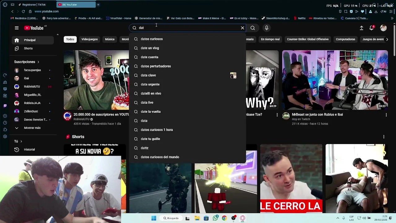Open the 'LE CERRO LA' short

(x=291, y=179)
